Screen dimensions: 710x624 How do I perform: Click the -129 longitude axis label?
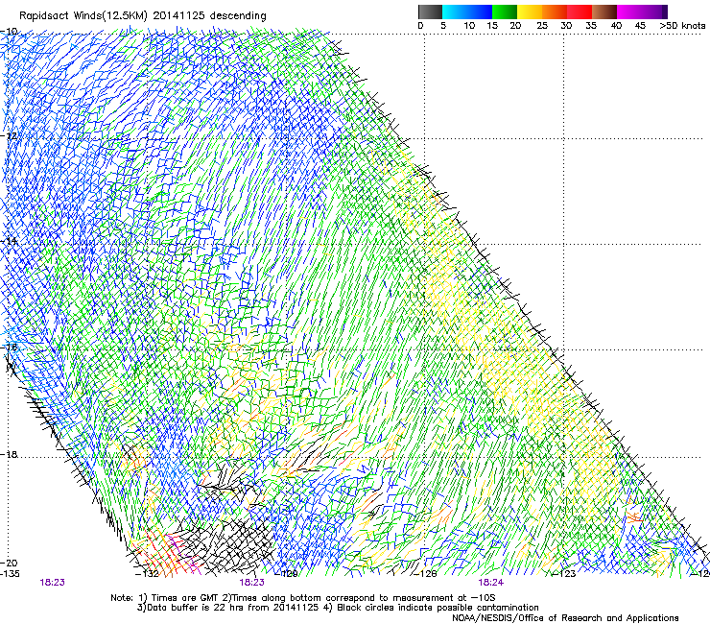(x=286, y=574)
